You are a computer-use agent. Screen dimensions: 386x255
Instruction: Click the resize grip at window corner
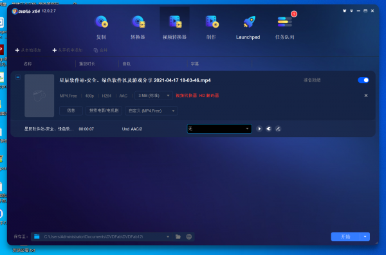(376, 243)
